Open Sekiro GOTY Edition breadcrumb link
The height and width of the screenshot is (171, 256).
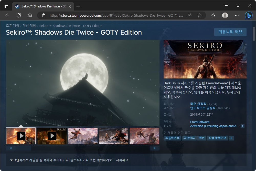(71, 26)
